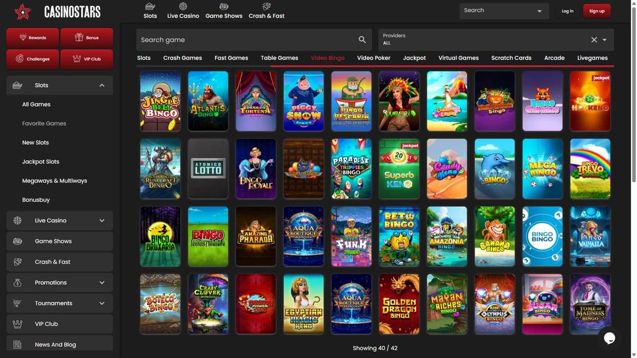Open Atomico Lotto game thumbnail
The width and height of the screenshot is (637, 358).
208,169
